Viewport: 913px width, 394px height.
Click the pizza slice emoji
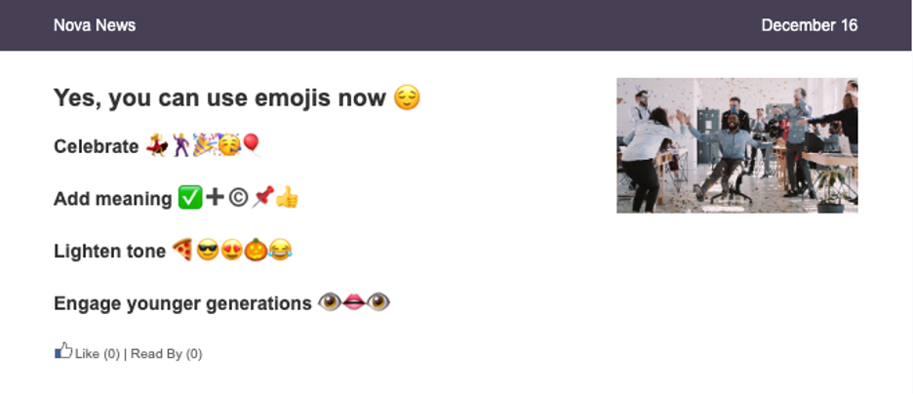(x=182, y=251)
